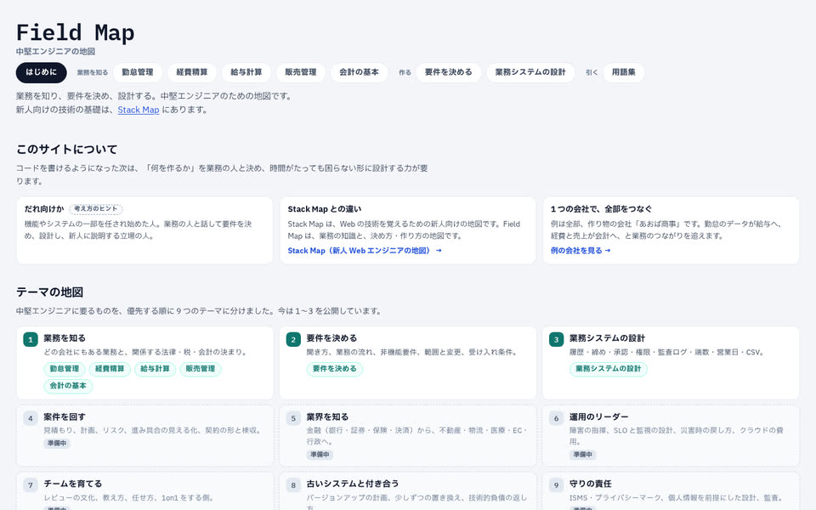This screenshot has height=510, width=816.
Task: Click the Stack Map との違い card title
Action: pos(325,209)
